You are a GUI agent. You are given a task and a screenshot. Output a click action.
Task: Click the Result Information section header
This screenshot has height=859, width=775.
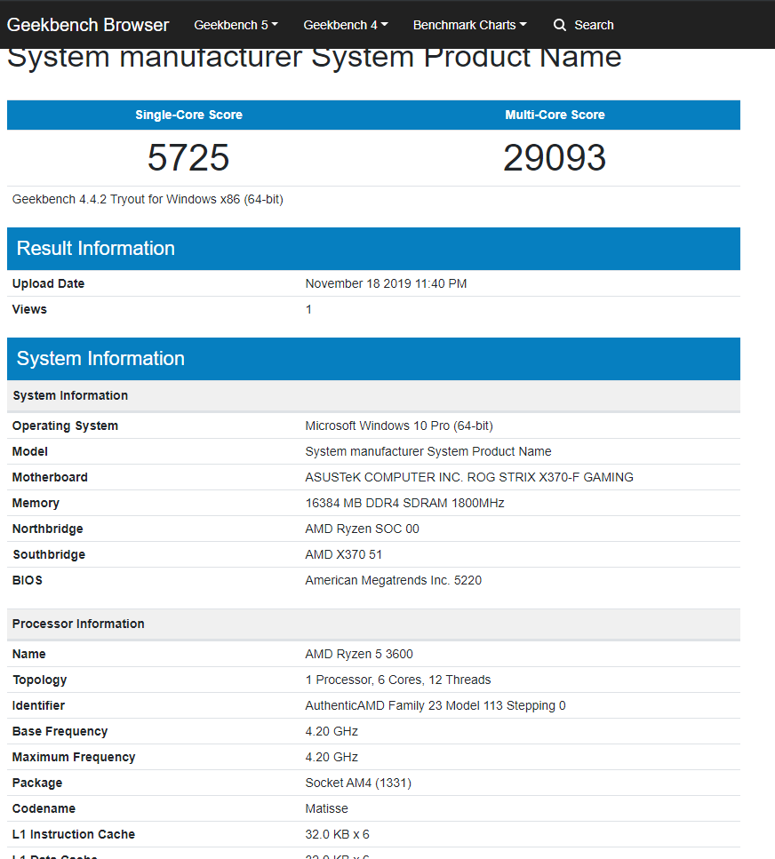(373, 248)
